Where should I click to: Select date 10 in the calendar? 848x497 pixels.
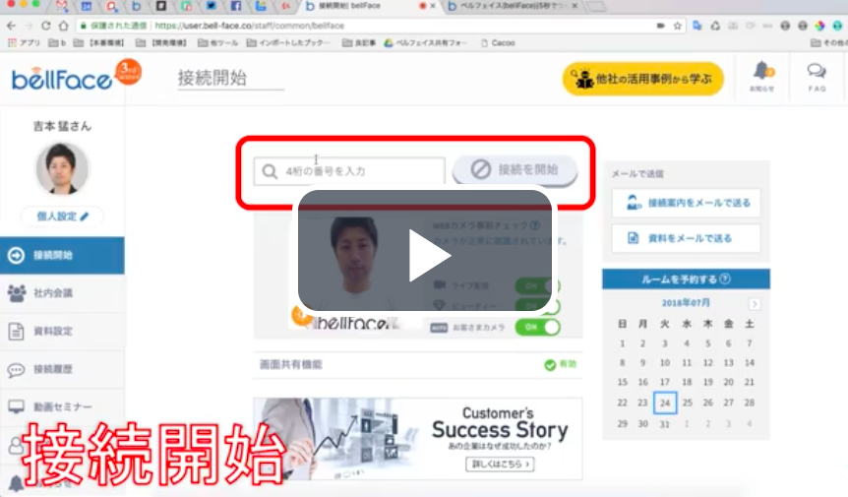pyautogui.click(x=665, y=363)
